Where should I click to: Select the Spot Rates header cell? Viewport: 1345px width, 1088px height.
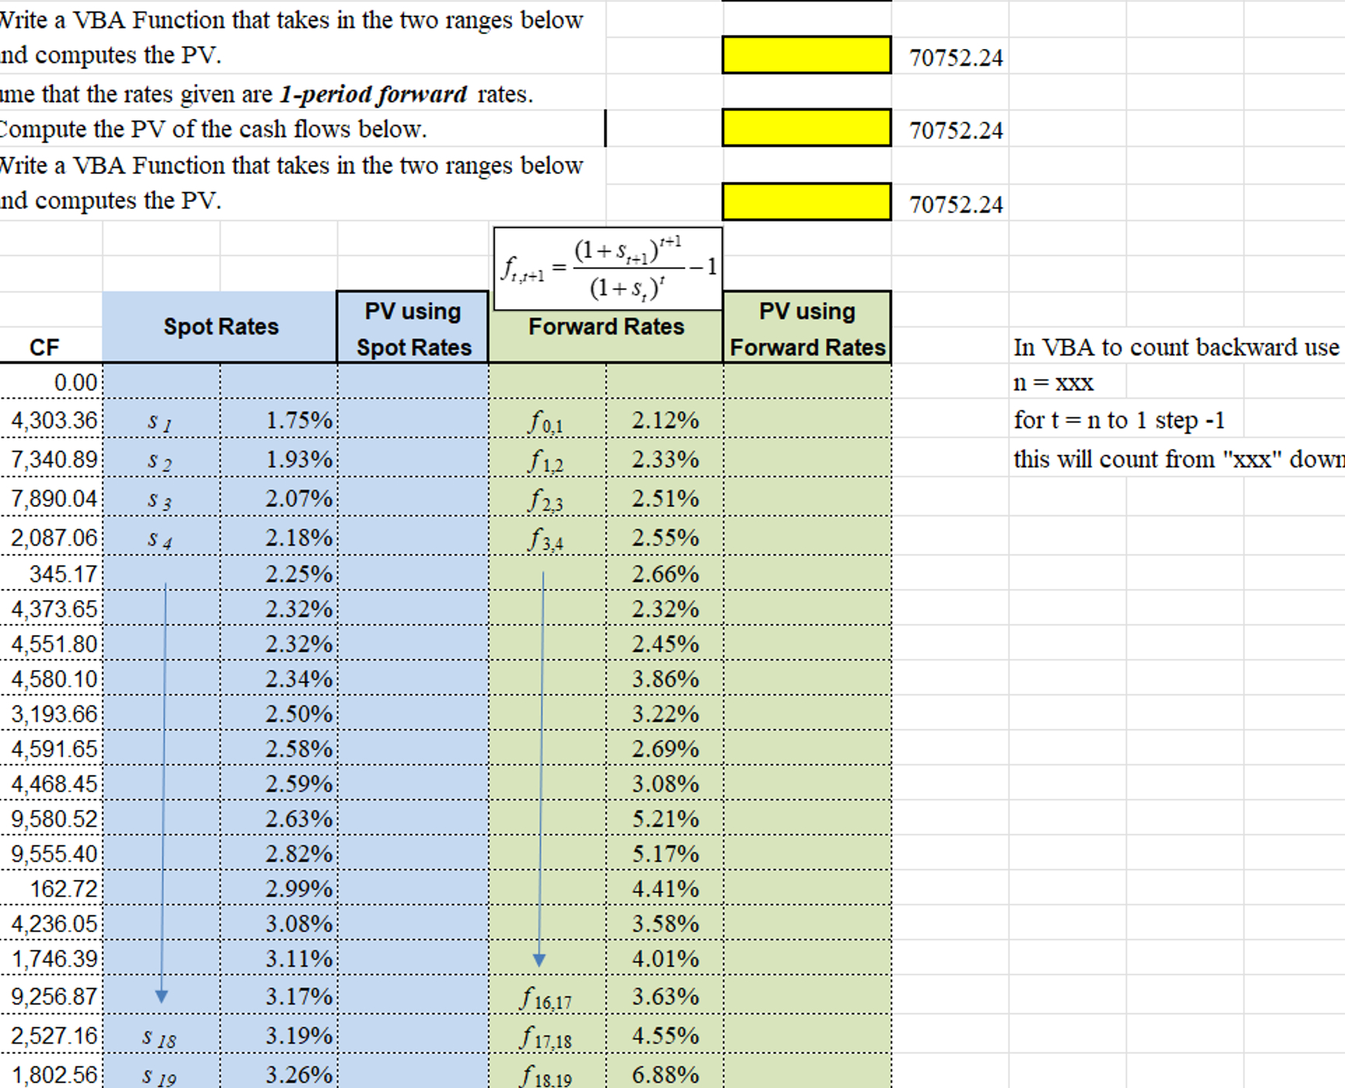pos(220,326)
